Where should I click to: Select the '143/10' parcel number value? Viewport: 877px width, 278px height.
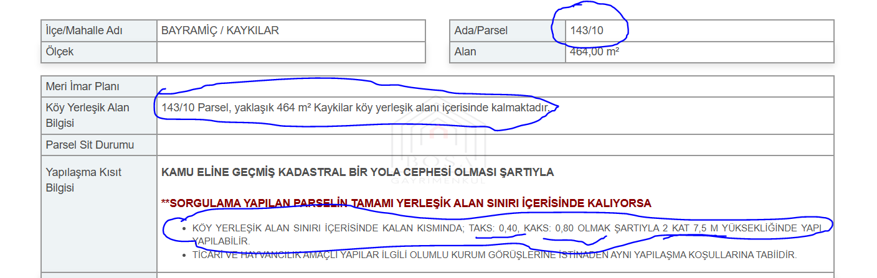pyautogui.click(x=587, y=30)
